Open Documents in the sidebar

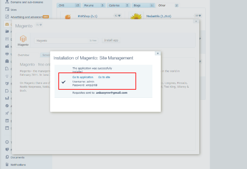(7, 157)
